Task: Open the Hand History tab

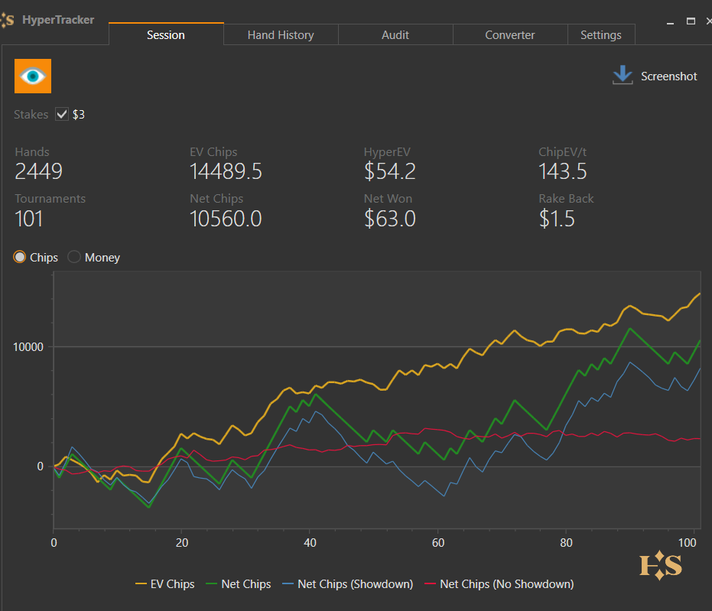Action: (281, 34)
